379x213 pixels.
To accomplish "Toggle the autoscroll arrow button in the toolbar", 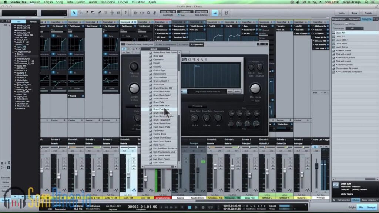I will 215,13.
